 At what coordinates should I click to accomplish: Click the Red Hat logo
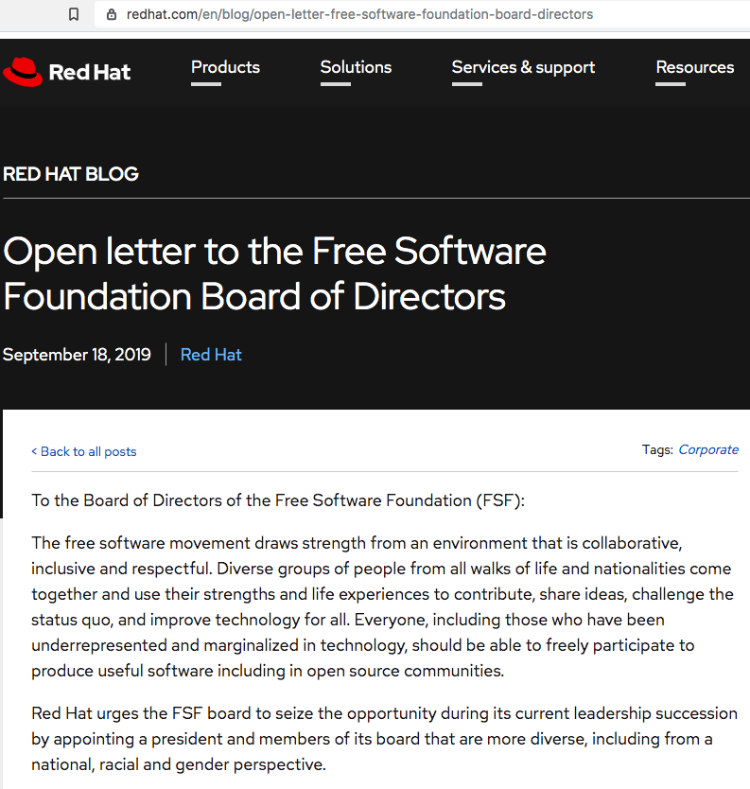coord(67,72)
